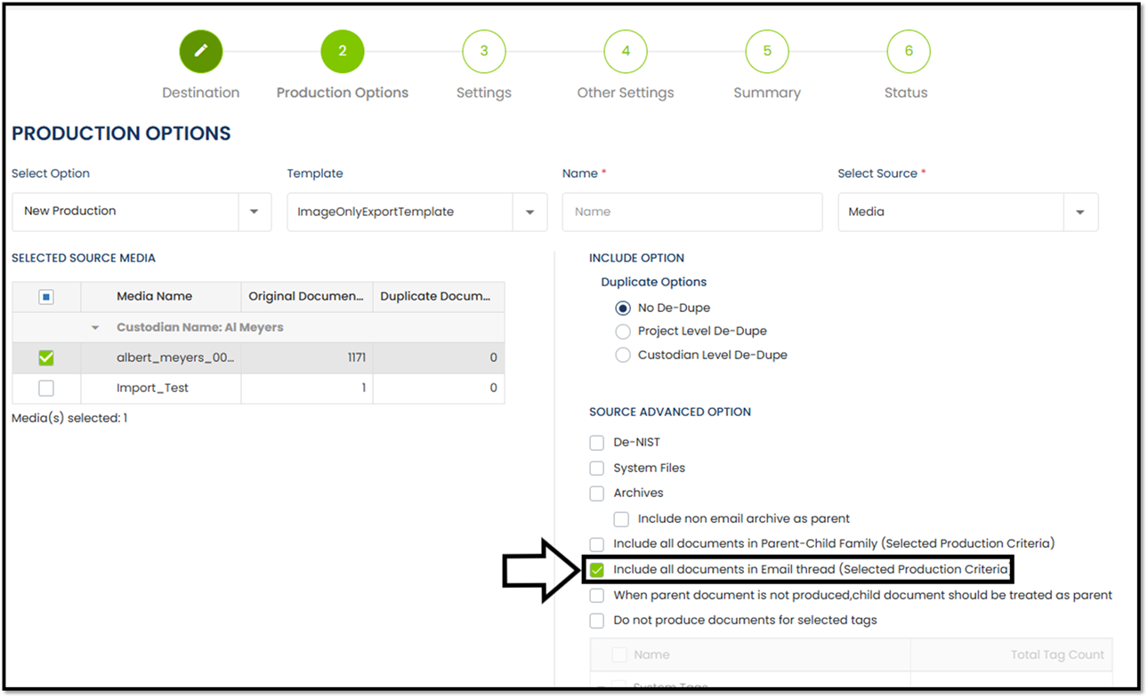This screenshot has height=698, width=1148.
Task: Choose Project Level De-Dupe radio option
Action: (x=623, y=332)
